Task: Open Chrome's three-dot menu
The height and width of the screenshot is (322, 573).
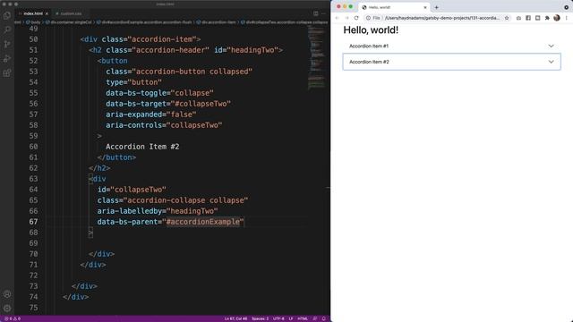Action: pyautogui.click(x=567, y=18)
